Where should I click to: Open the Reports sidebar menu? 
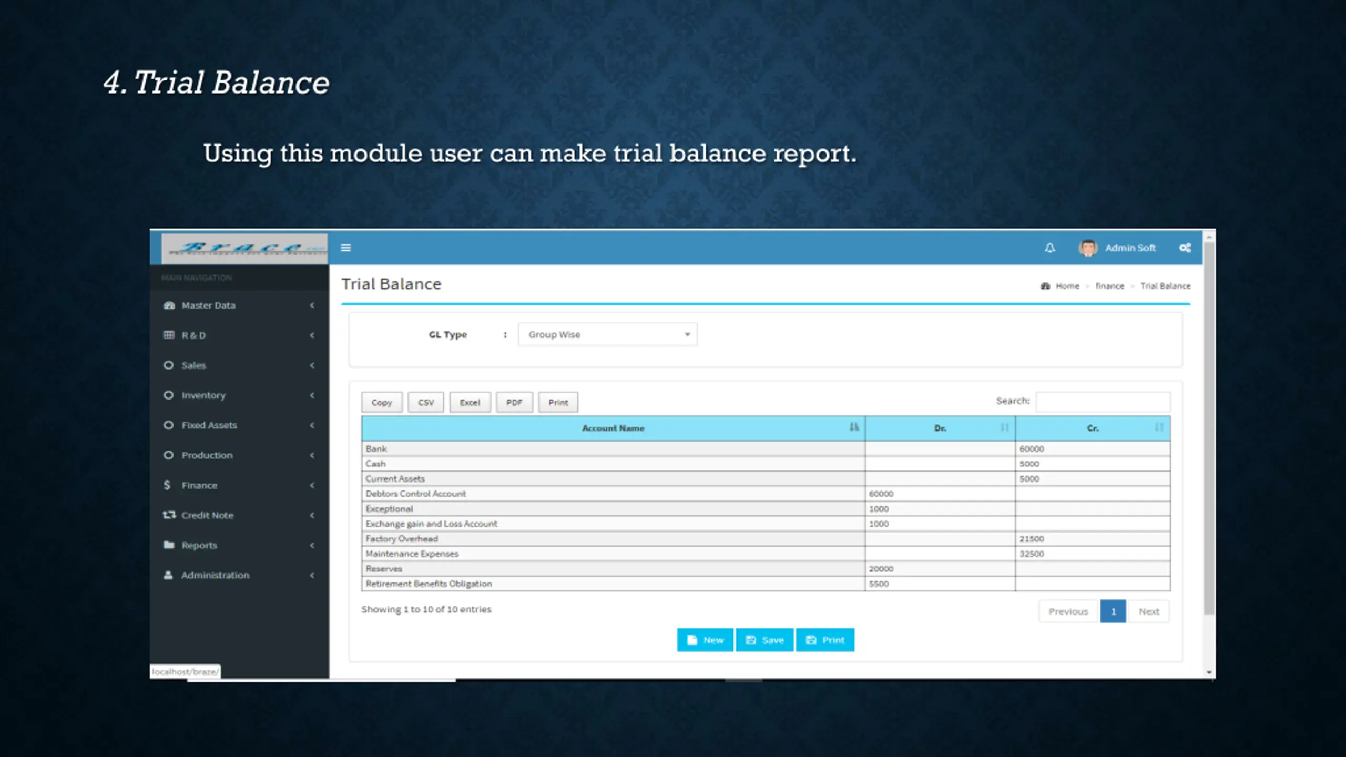point(239,545)
